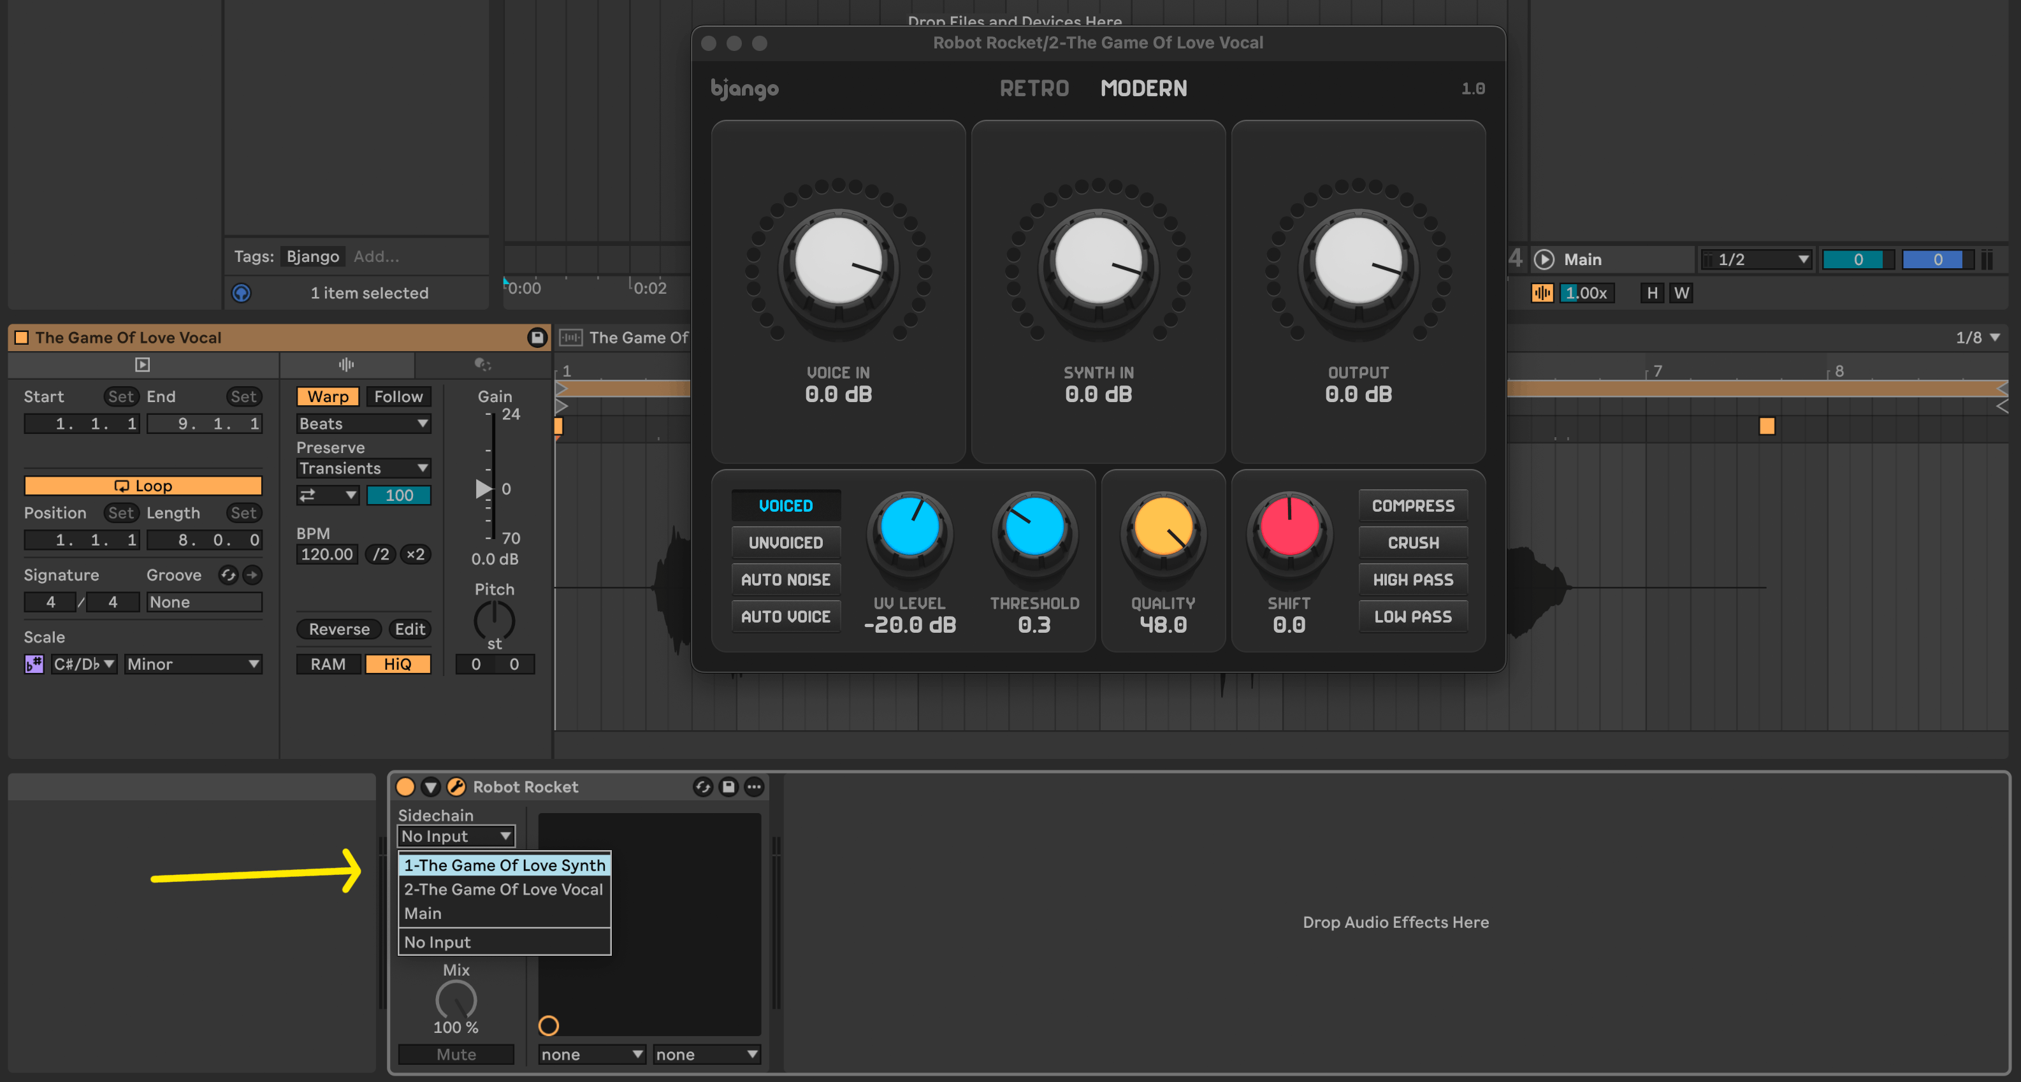Toggle the Warp button off

point(328,397)
